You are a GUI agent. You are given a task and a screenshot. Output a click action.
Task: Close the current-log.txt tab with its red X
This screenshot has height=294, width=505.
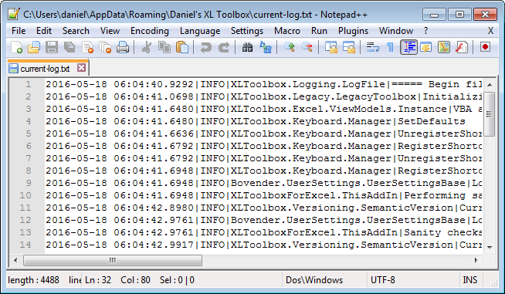pos(82,68)
